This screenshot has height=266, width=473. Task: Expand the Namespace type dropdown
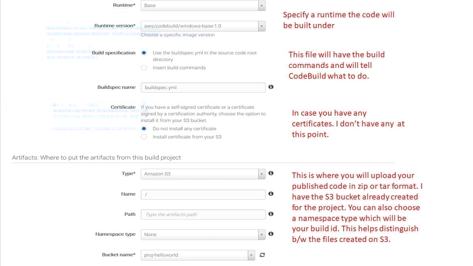203,235
